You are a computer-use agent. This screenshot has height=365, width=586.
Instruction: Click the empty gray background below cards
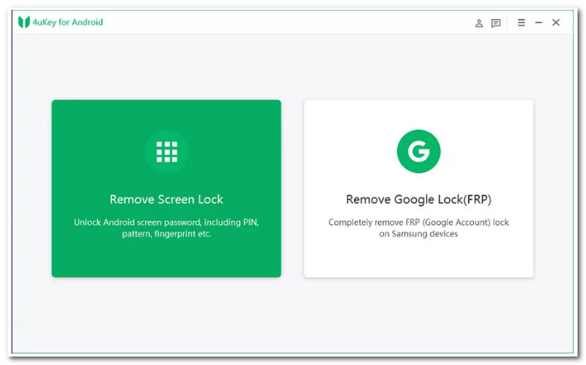[293, 315]
